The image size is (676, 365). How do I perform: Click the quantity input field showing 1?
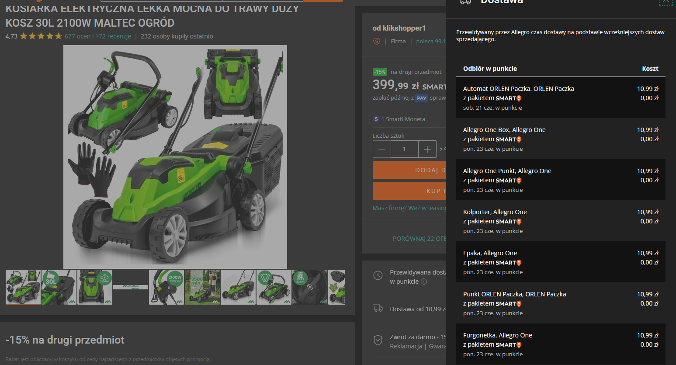pyautogui.click(x=404, y=149)
